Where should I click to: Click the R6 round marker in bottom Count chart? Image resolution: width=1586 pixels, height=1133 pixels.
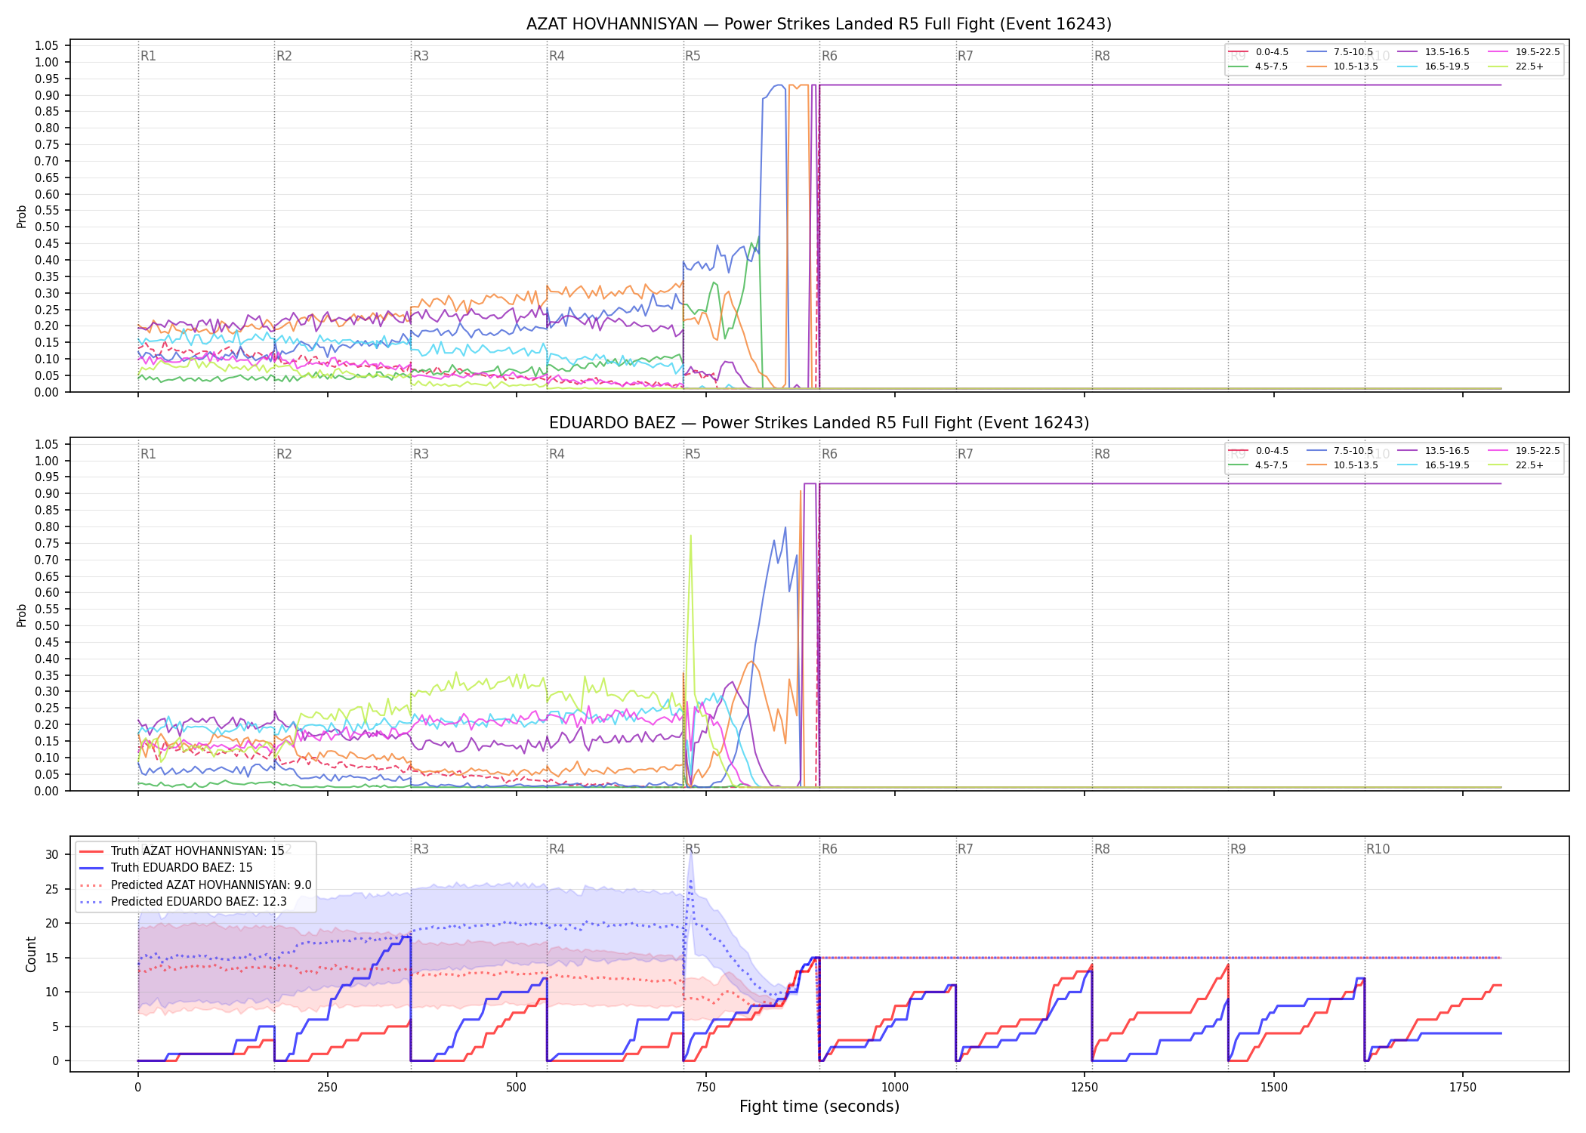tap(829, 849)
